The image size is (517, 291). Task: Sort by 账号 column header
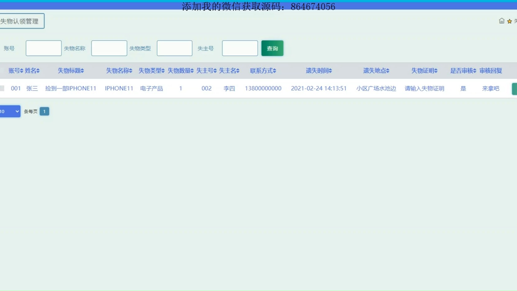coord(16,71)
